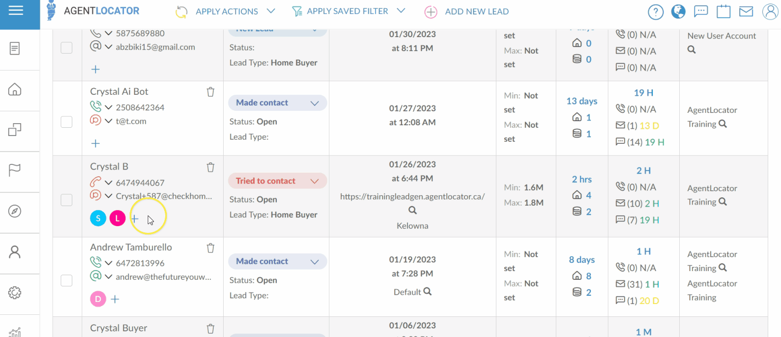Click the green phone icon for Crystal Ai Bot

pos(96,107)
